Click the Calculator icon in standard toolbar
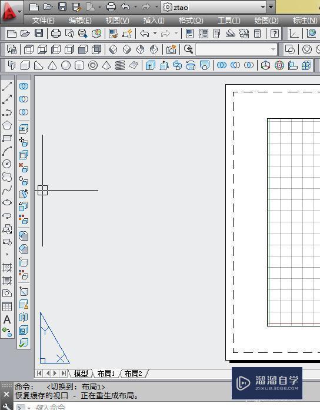This screenshot has height=410, width=320. pyautogui.click(x=257, y=34)
